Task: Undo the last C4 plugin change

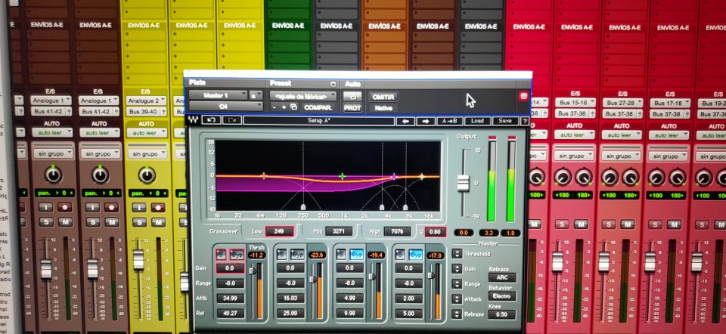Action: coord(211,121)
